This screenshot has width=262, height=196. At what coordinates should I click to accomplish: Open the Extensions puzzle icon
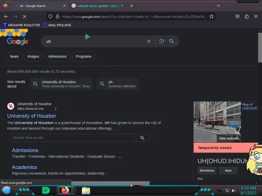pyautogui.click(x=247, y=16)
